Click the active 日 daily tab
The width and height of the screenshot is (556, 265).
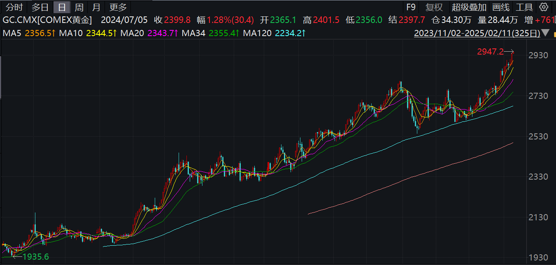coord(62,7)
